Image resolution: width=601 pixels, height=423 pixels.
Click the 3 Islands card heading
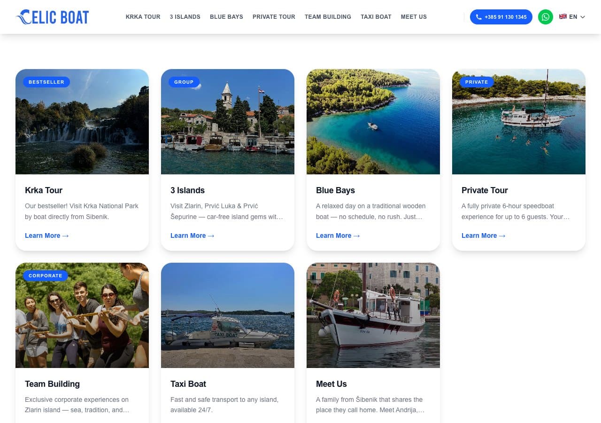[x=187, y=190]
